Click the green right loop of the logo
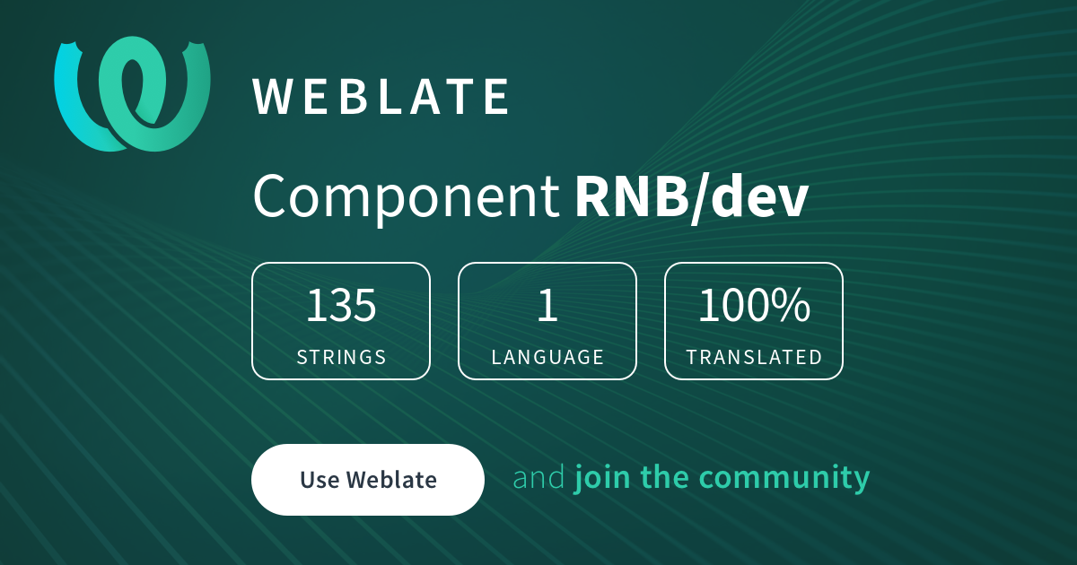The width and height of the screenshot is (1077, 565). coord(171,90)
